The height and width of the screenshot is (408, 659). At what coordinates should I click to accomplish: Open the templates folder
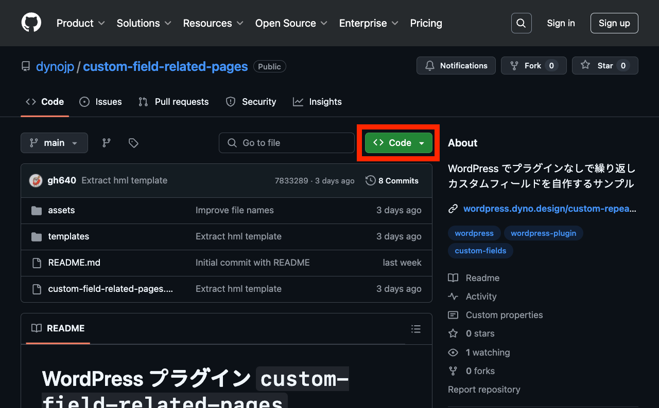pyautogui.click(x=68, y=236)
